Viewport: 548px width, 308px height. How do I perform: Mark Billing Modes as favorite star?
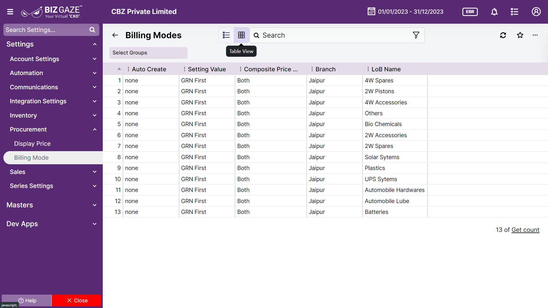[x=520, y=35]
